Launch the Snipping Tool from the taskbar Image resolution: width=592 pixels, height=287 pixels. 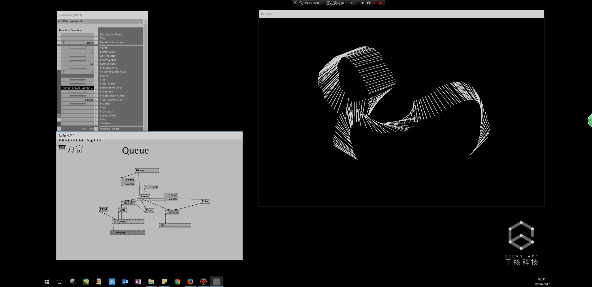pyautogui.click(x=73, y=281)
